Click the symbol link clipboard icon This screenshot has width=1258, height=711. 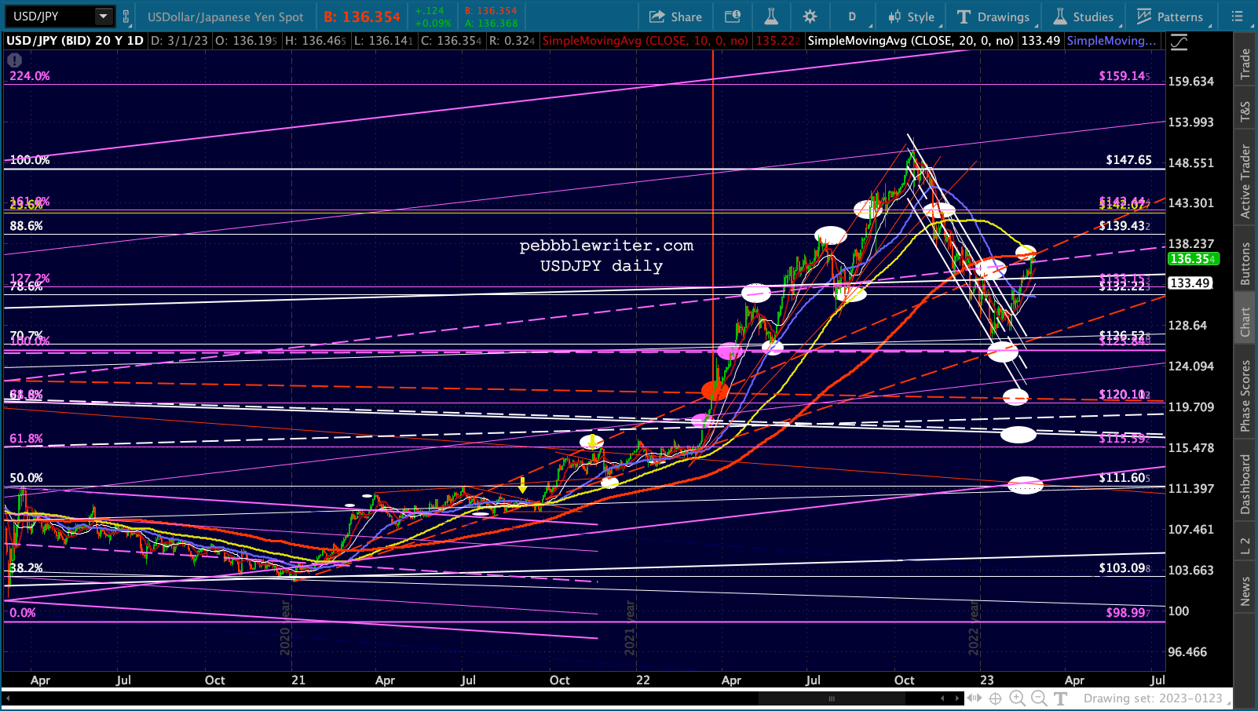(126, 16)
